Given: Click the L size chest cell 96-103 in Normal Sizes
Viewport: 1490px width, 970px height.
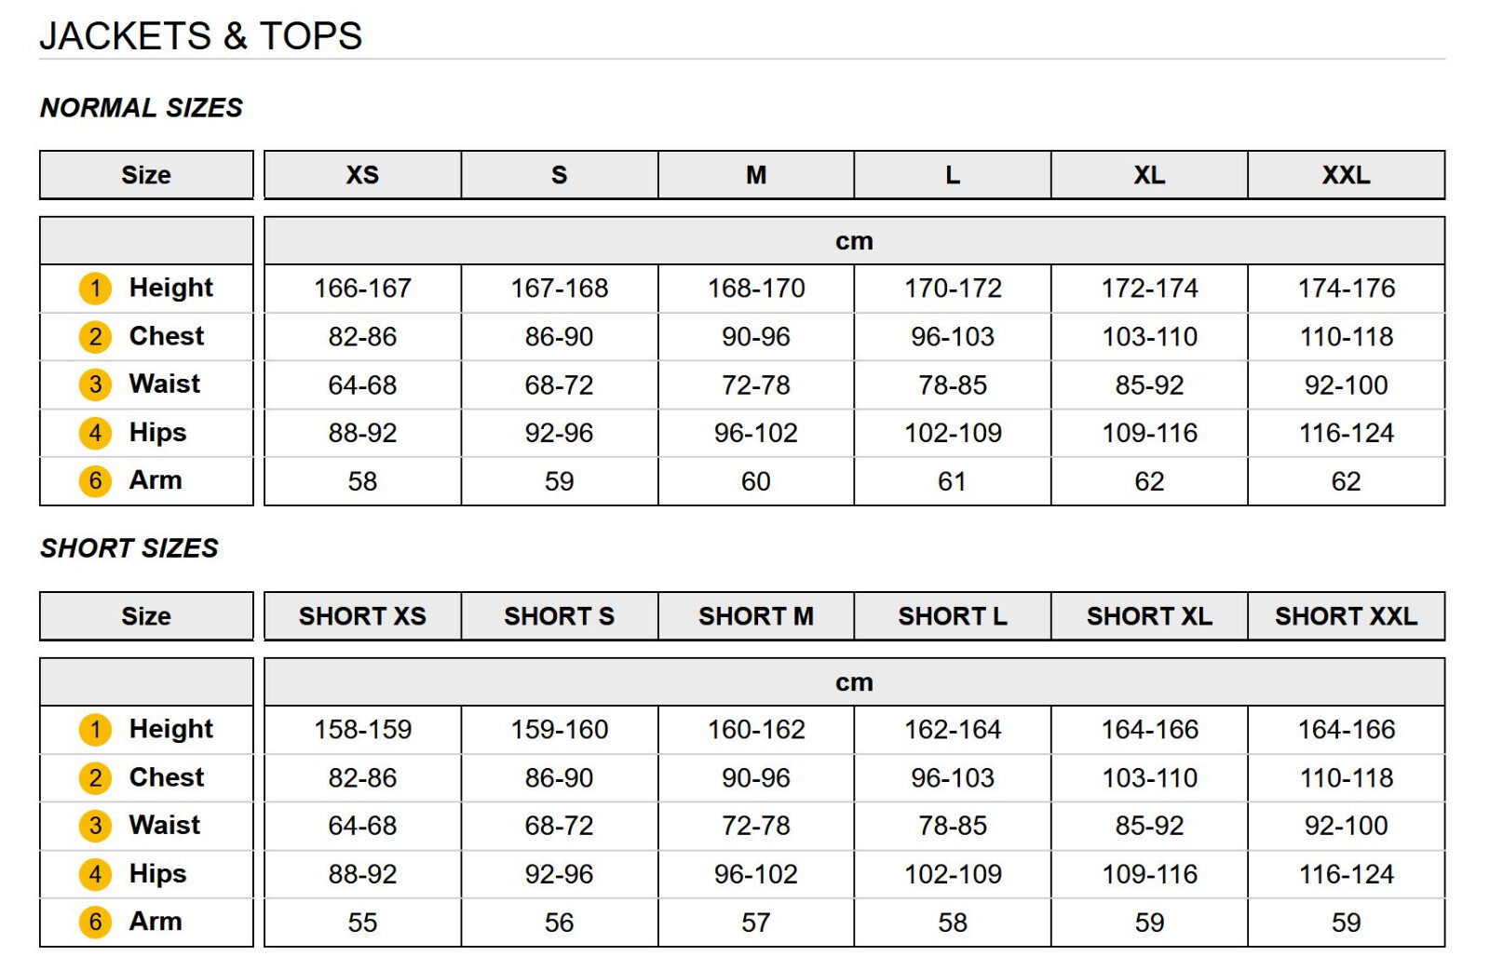Looking at the screenshot, I should (x=953, y=337).
